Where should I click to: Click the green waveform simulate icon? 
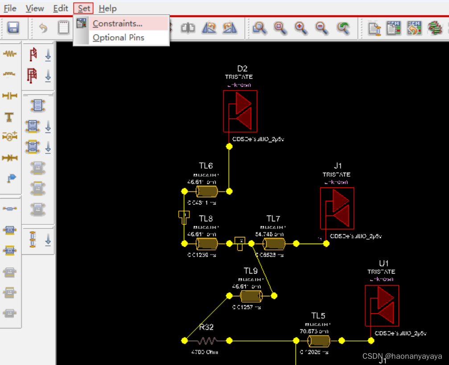click(435, 28)
